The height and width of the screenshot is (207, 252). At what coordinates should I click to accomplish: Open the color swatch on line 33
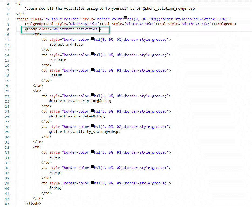pos(93,151)
